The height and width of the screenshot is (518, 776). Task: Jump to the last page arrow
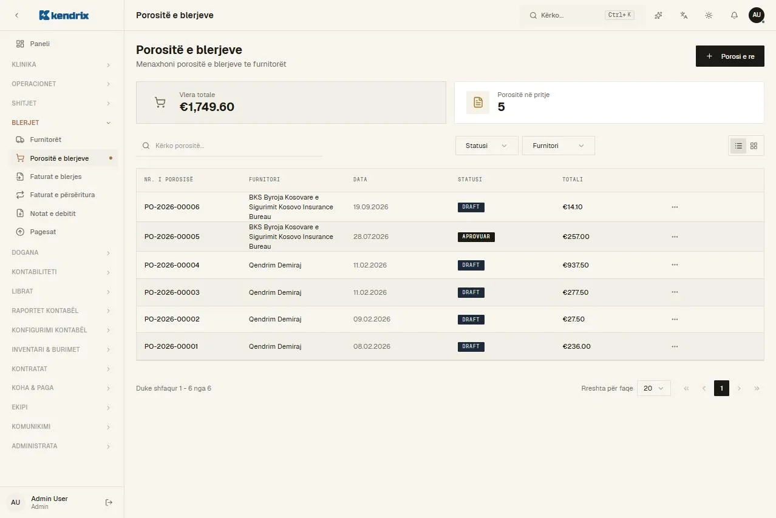[757, 388]
